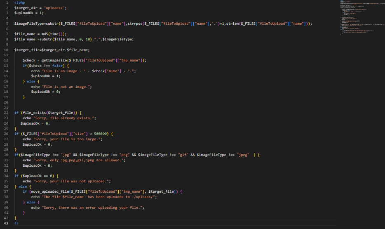Place cursor on the md5 function call

(42, 34)
